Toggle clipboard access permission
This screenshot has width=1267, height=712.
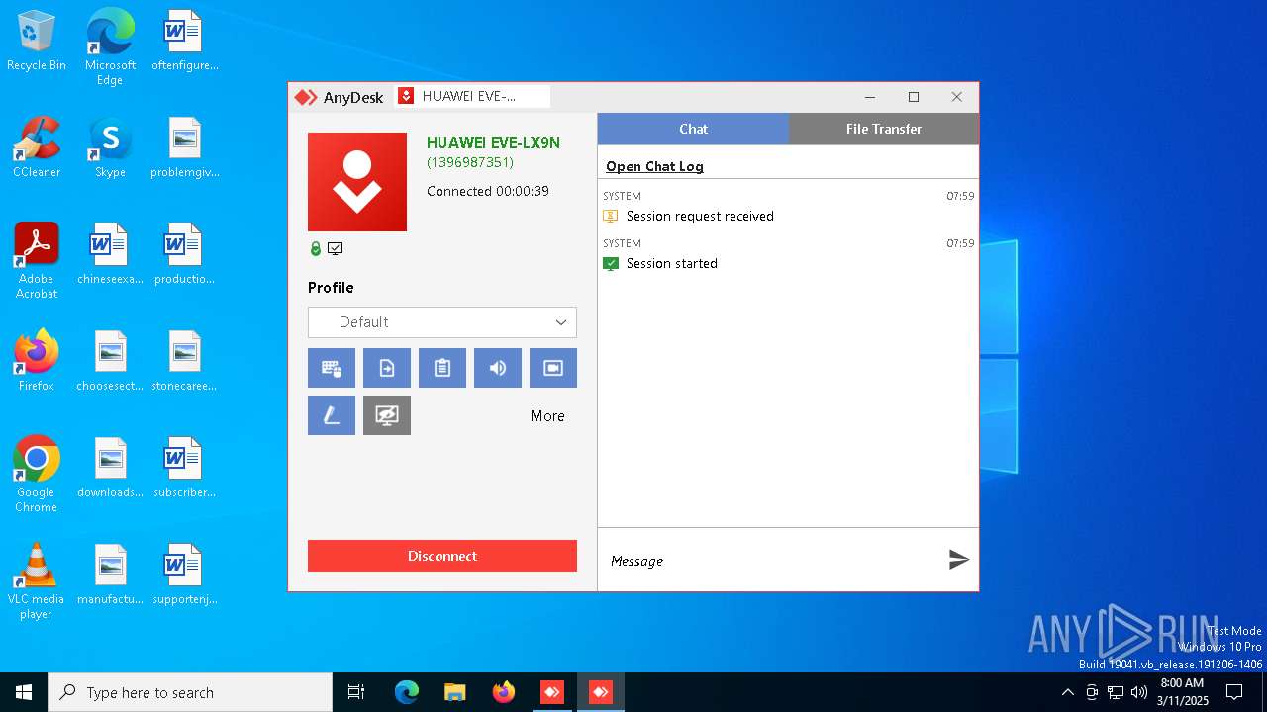pos(442,368)
